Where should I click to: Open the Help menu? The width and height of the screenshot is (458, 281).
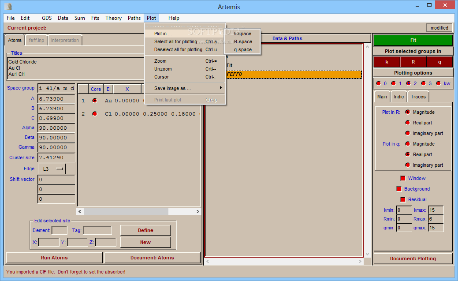coord(174,18)
